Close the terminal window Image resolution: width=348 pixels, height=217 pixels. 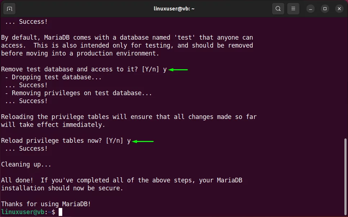tap(339, 9)
